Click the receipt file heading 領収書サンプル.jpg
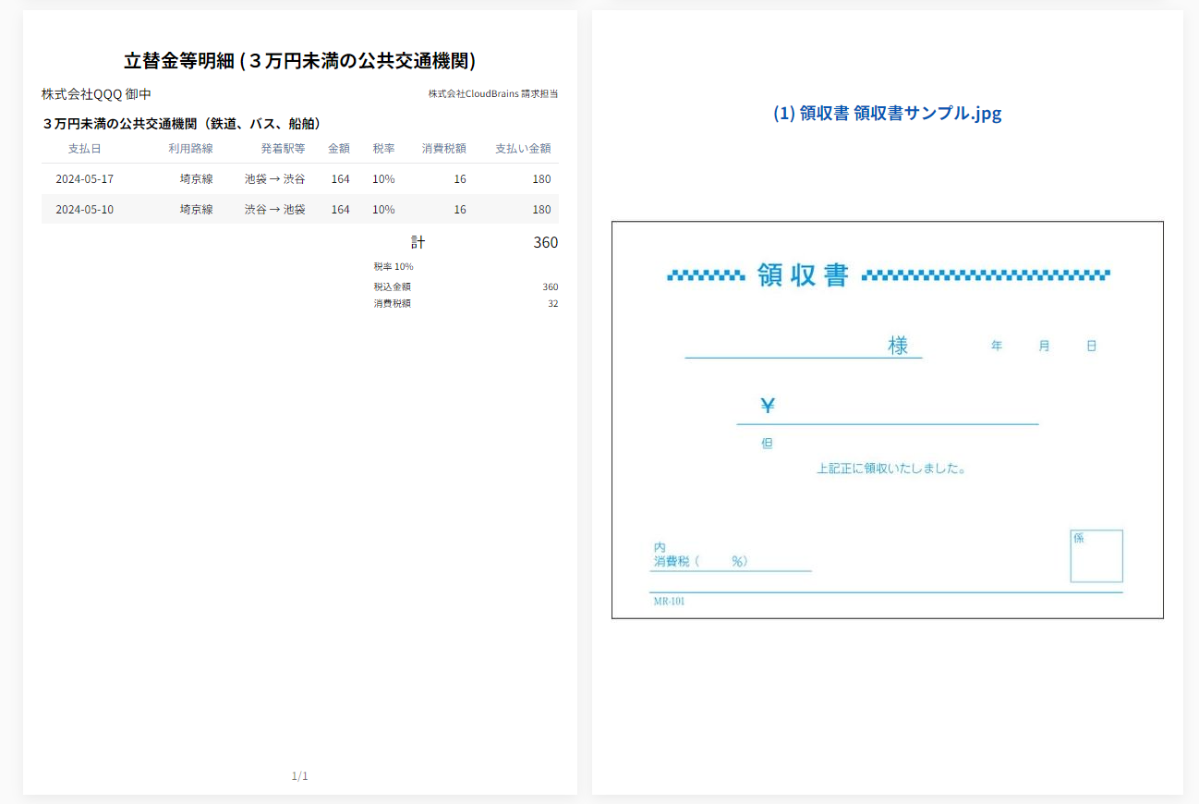Image resolution: width=1199 pixels, height=804 pixels. (x=887, y=113)
